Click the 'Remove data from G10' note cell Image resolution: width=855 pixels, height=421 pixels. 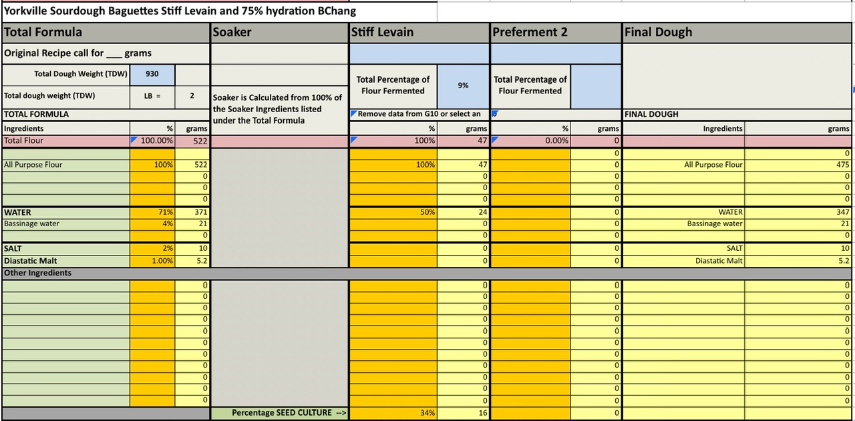(x=419, y=114)
